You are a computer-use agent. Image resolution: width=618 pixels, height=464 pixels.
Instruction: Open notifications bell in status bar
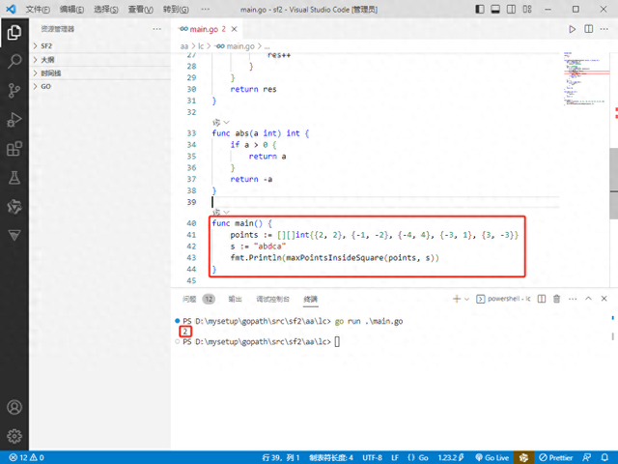pyautogui.click(x=604, y=457)
